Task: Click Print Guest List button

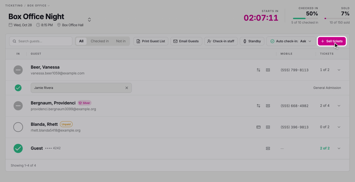Action: (x=151, y=41)
